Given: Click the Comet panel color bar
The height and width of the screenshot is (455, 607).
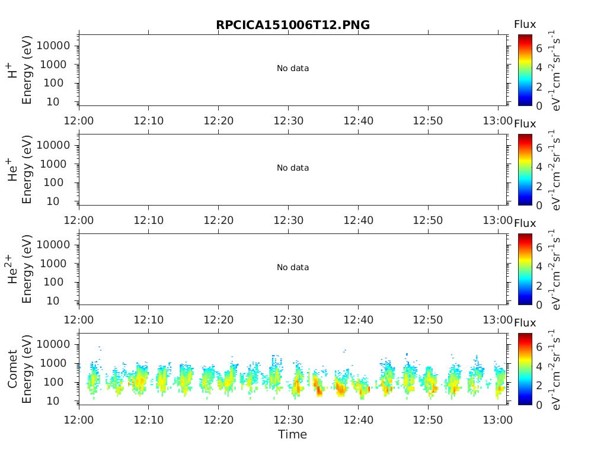Looking at the screenshot, I should pos(525,369).
